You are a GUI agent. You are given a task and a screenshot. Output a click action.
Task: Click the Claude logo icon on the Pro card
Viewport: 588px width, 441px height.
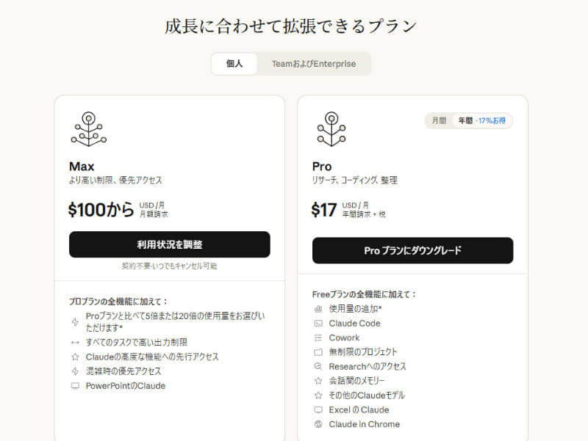point(331,129)
